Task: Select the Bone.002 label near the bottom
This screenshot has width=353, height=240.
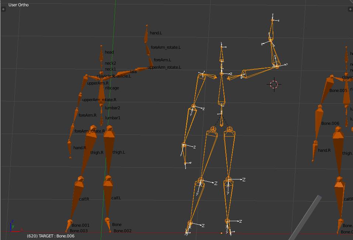Action: click(122, 231)
